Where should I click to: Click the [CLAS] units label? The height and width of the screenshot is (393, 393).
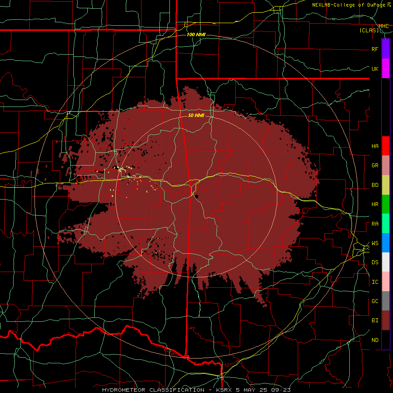(369, 30)
